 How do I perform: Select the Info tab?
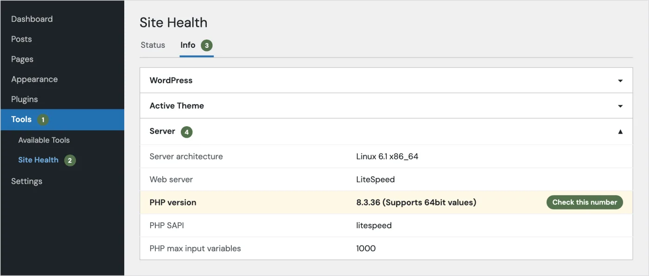point(188,45)
